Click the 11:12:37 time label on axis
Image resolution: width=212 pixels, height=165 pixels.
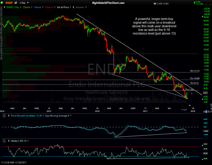184,110
